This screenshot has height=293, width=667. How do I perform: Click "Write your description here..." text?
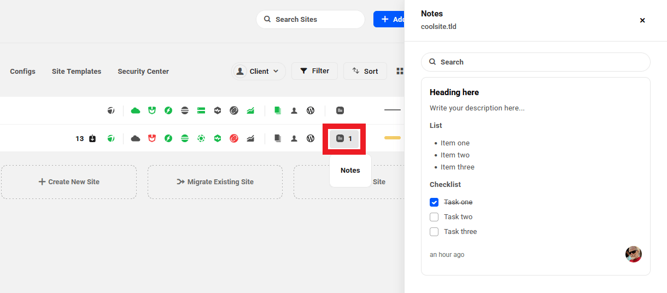pos(477,108)
